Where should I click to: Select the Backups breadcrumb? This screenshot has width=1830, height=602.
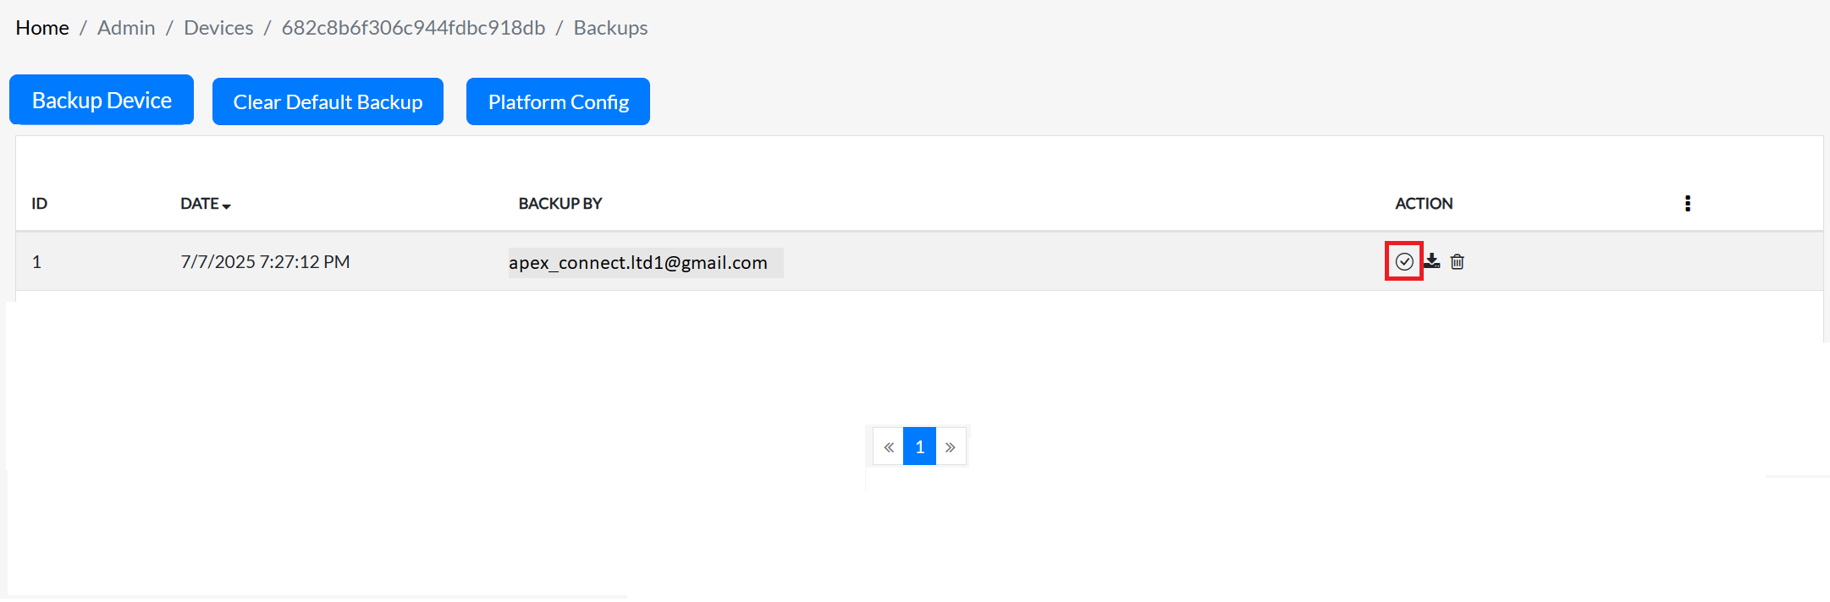[x=610, y=28]
